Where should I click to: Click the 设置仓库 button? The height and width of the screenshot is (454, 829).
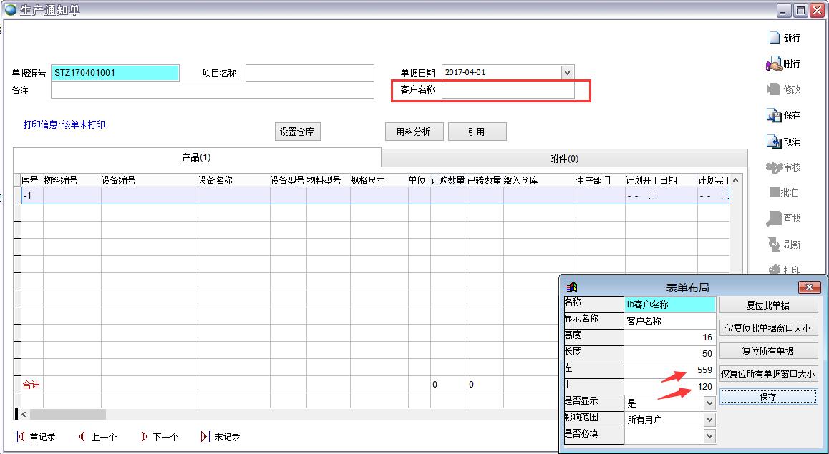298,132
